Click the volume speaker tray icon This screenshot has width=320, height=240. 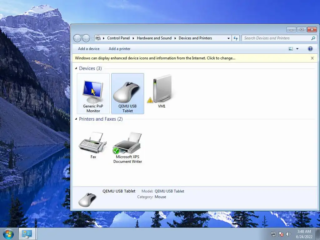(x=288, y=234)
